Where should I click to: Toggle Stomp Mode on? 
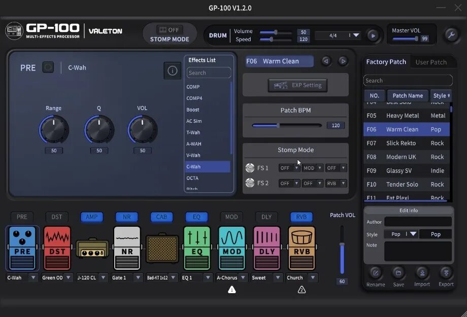click(x=170, y=30)
